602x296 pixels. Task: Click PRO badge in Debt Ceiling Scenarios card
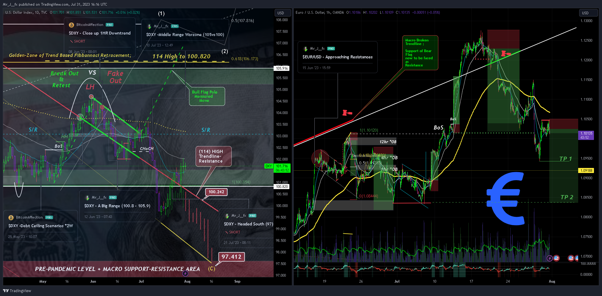49,217
